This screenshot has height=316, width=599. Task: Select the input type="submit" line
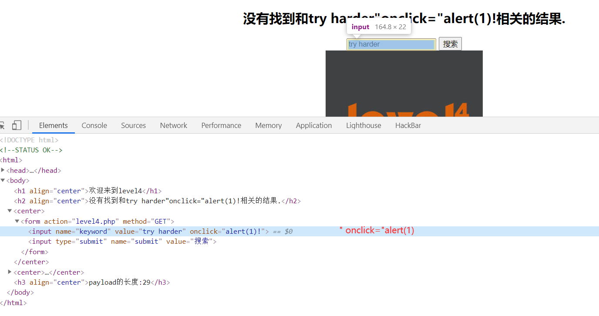pyautogui.click(x=122, y=242)
